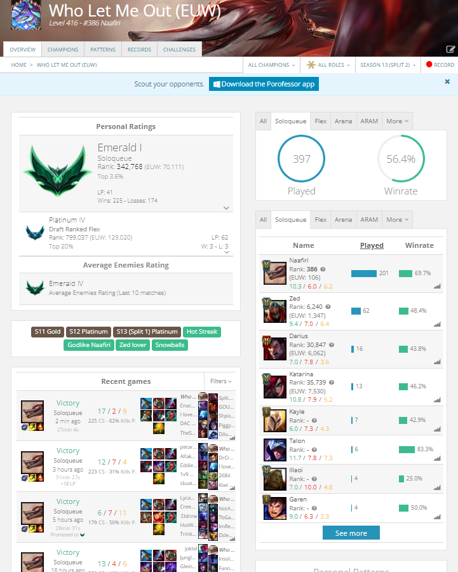Click the summoner profile avatar icon

point(26,15)
